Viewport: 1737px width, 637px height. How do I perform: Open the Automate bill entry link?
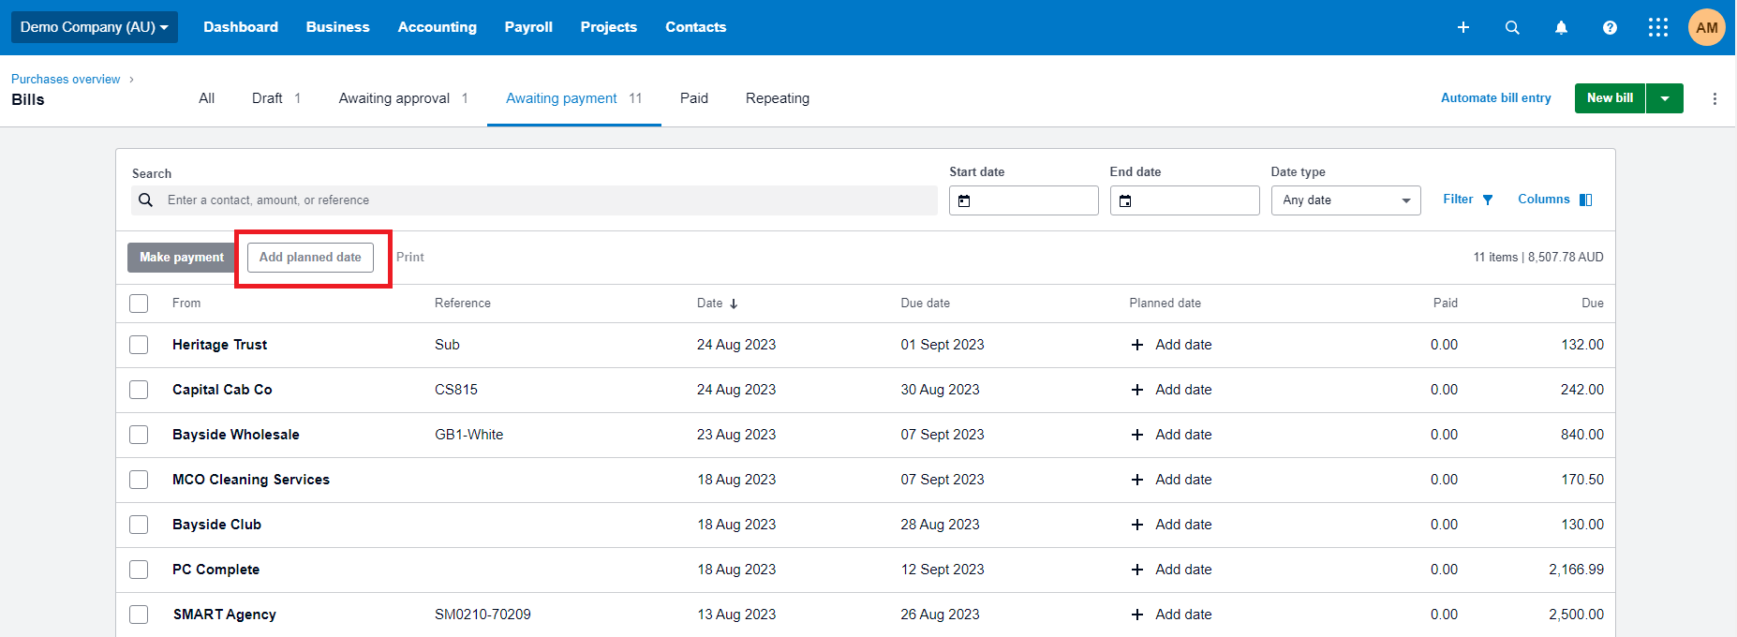pyautogui.click(x=1496, y=98)
